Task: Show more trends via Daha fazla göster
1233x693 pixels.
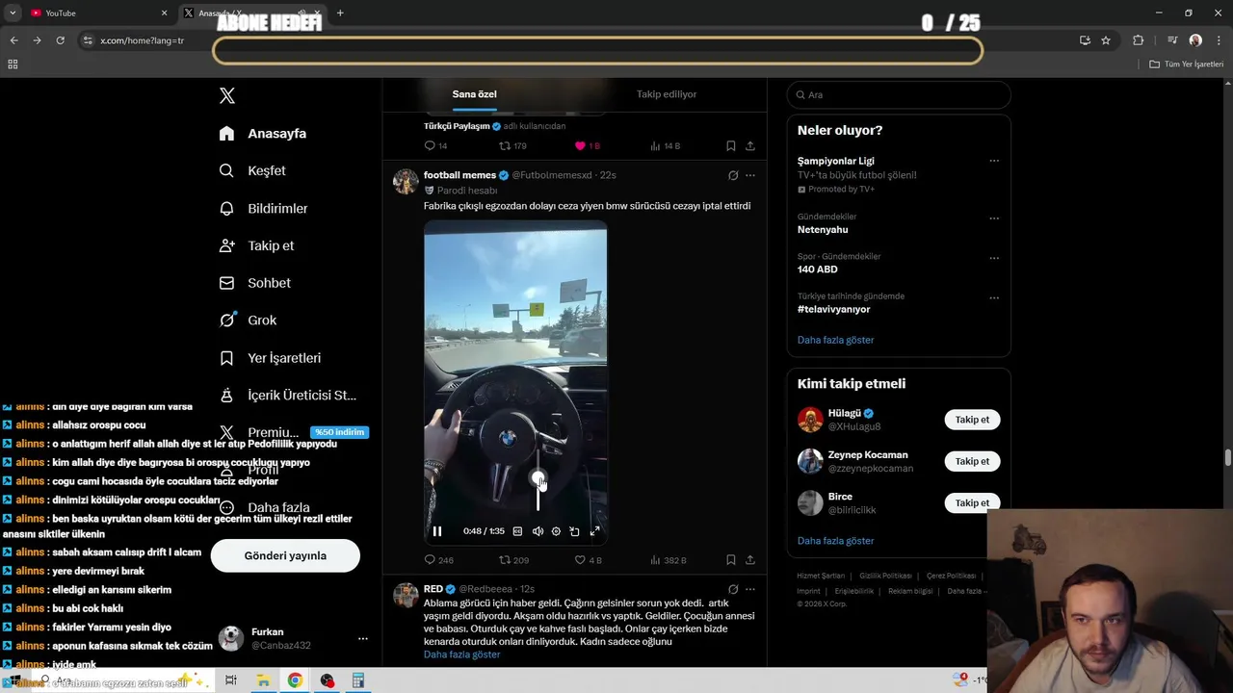Action: click(x=835, y=340)
